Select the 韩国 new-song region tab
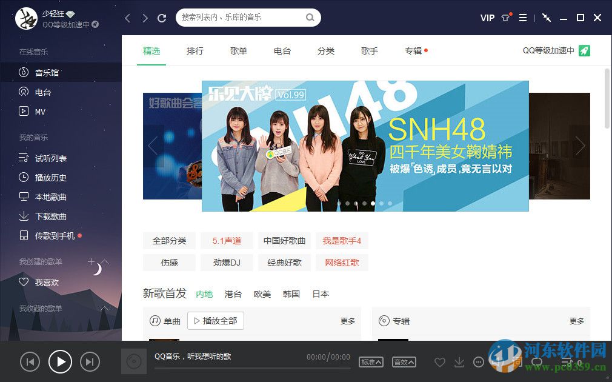Image resolution: width=612 pixels, height=382 pixels. (291, 294)
